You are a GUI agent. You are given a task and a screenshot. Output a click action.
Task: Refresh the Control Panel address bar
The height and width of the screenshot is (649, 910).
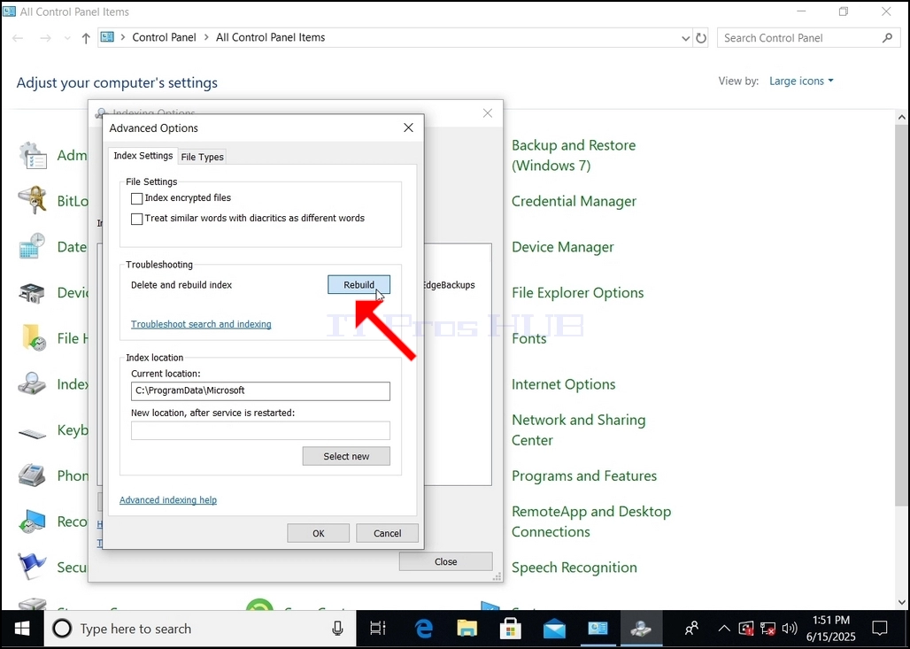[701, 38]
